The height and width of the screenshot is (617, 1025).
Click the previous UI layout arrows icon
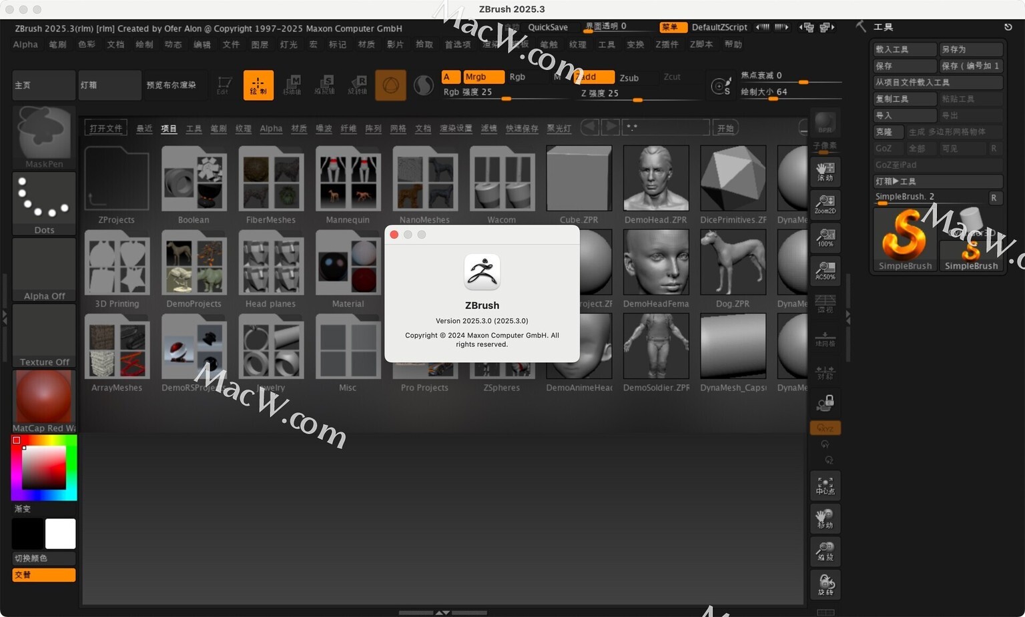[x=808, y=27]
